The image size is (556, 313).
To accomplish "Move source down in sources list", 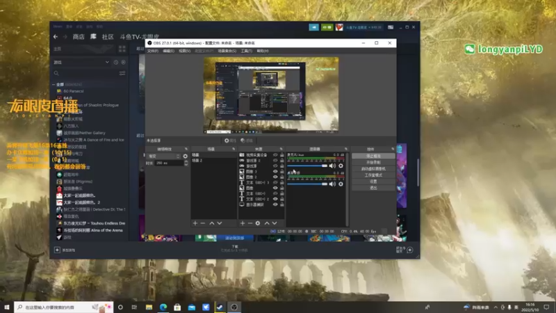I will 275,223.
